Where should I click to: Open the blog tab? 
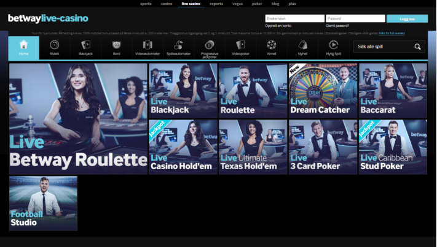(x=275, y=4)
